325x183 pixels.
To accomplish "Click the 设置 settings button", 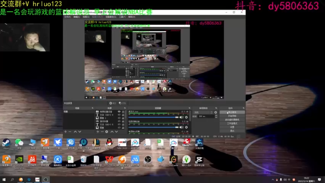I will click(232, 127).
